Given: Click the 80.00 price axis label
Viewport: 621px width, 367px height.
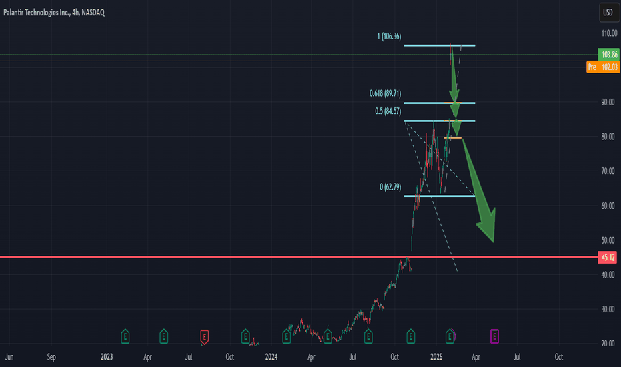Looking at the screenshot, I should pyautogui.click(x=608, y=137).
